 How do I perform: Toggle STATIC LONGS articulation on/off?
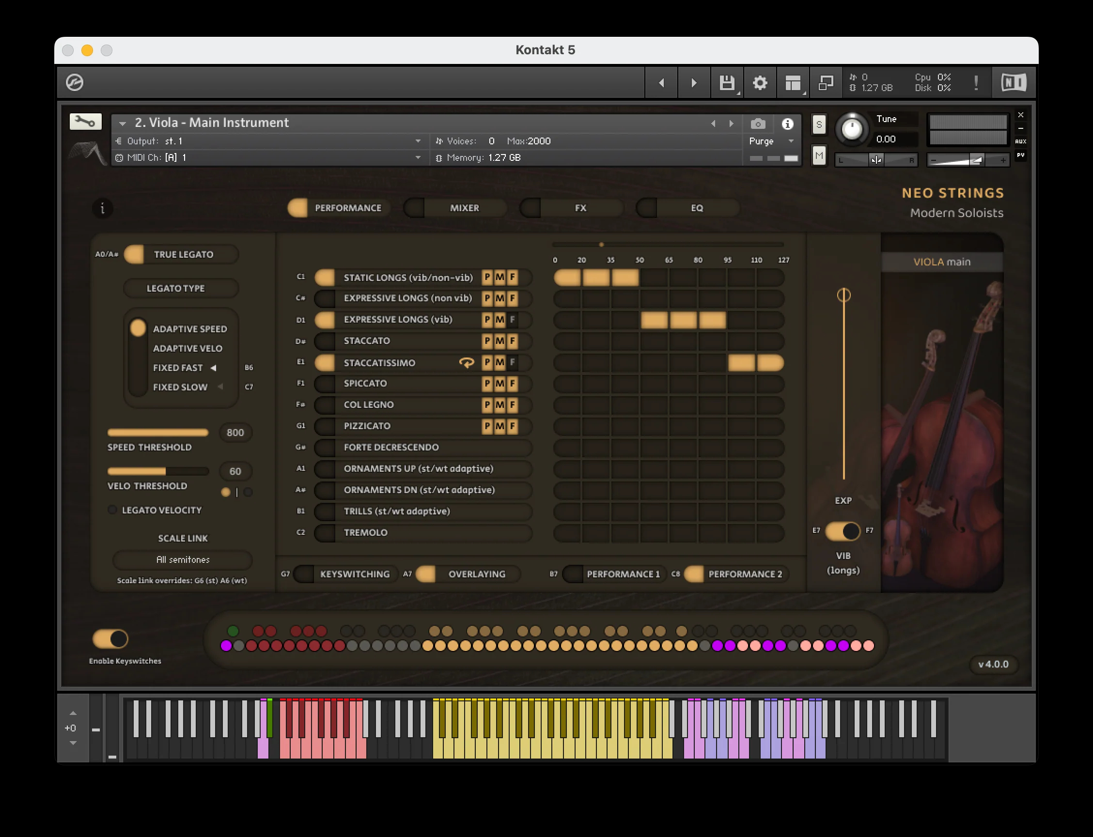(325, 278)
